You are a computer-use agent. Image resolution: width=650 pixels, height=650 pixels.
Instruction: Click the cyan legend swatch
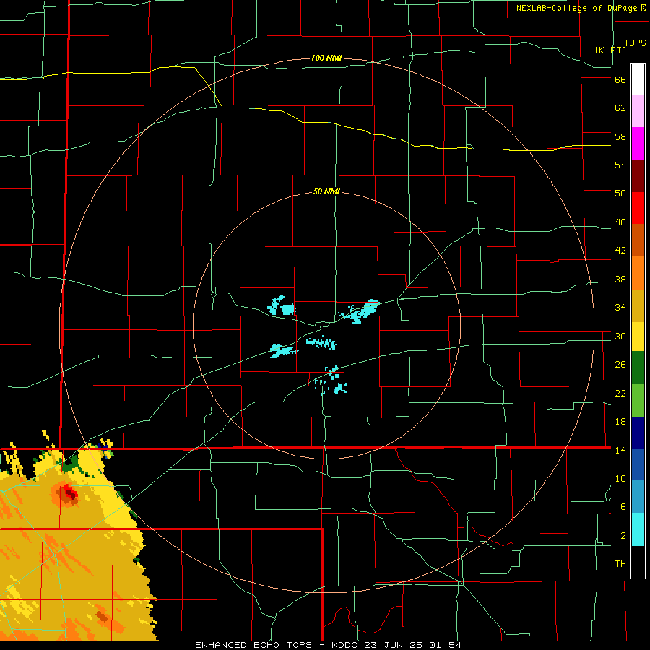[638, 529]
